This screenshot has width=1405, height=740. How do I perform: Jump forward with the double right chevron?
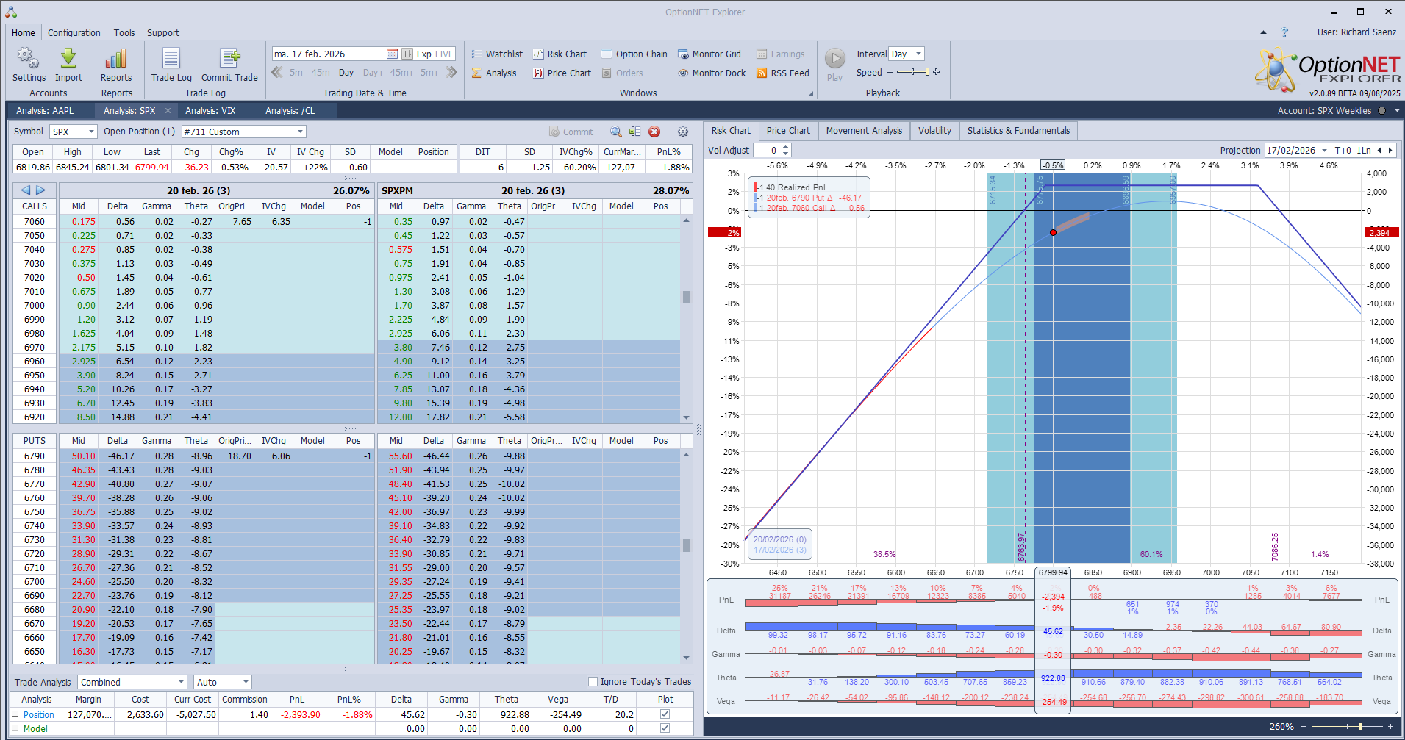click(x=451, y=72)
